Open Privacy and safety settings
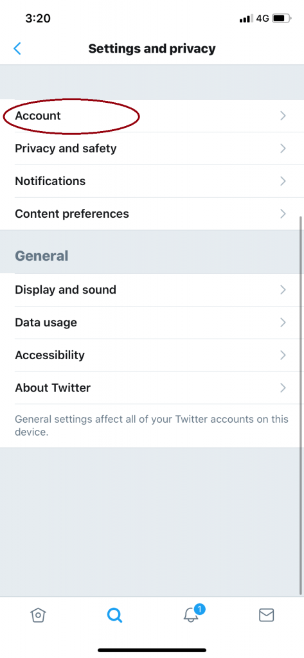Image resolution: width=304 pixels, height=658 pixels. (152, 148)
